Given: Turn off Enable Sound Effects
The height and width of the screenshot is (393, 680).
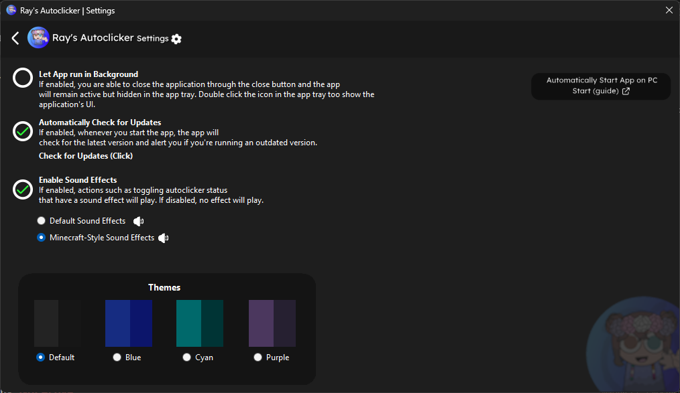Looking at the screenshot, I should [x=23, y=189].
